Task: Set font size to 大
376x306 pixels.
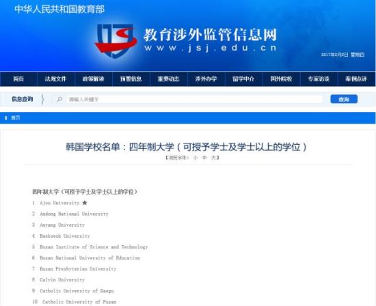Action: click(213, 157)
